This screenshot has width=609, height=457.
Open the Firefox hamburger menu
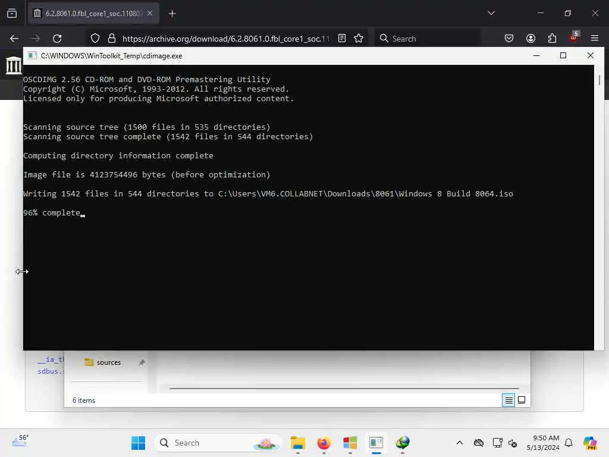tap(595, 38)
